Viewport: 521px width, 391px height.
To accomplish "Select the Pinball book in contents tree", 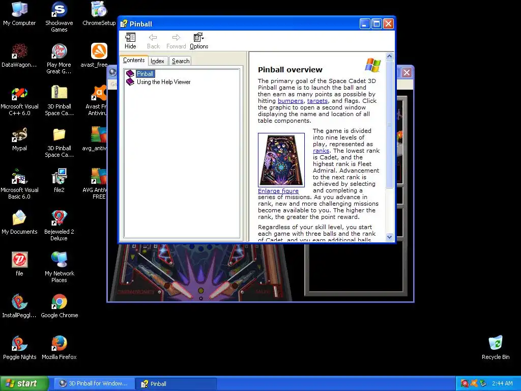I will 145,74.
